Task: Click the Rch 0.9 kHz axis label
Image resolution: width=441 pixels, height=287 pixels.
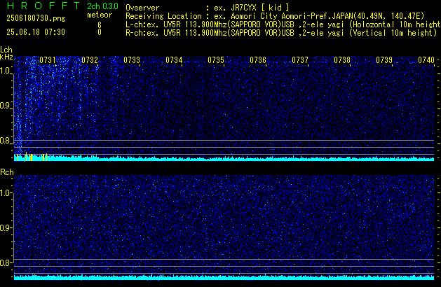Action: point(6,227)
